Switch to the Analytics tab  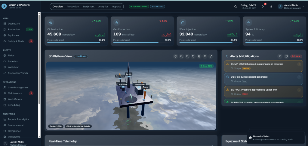103,7
